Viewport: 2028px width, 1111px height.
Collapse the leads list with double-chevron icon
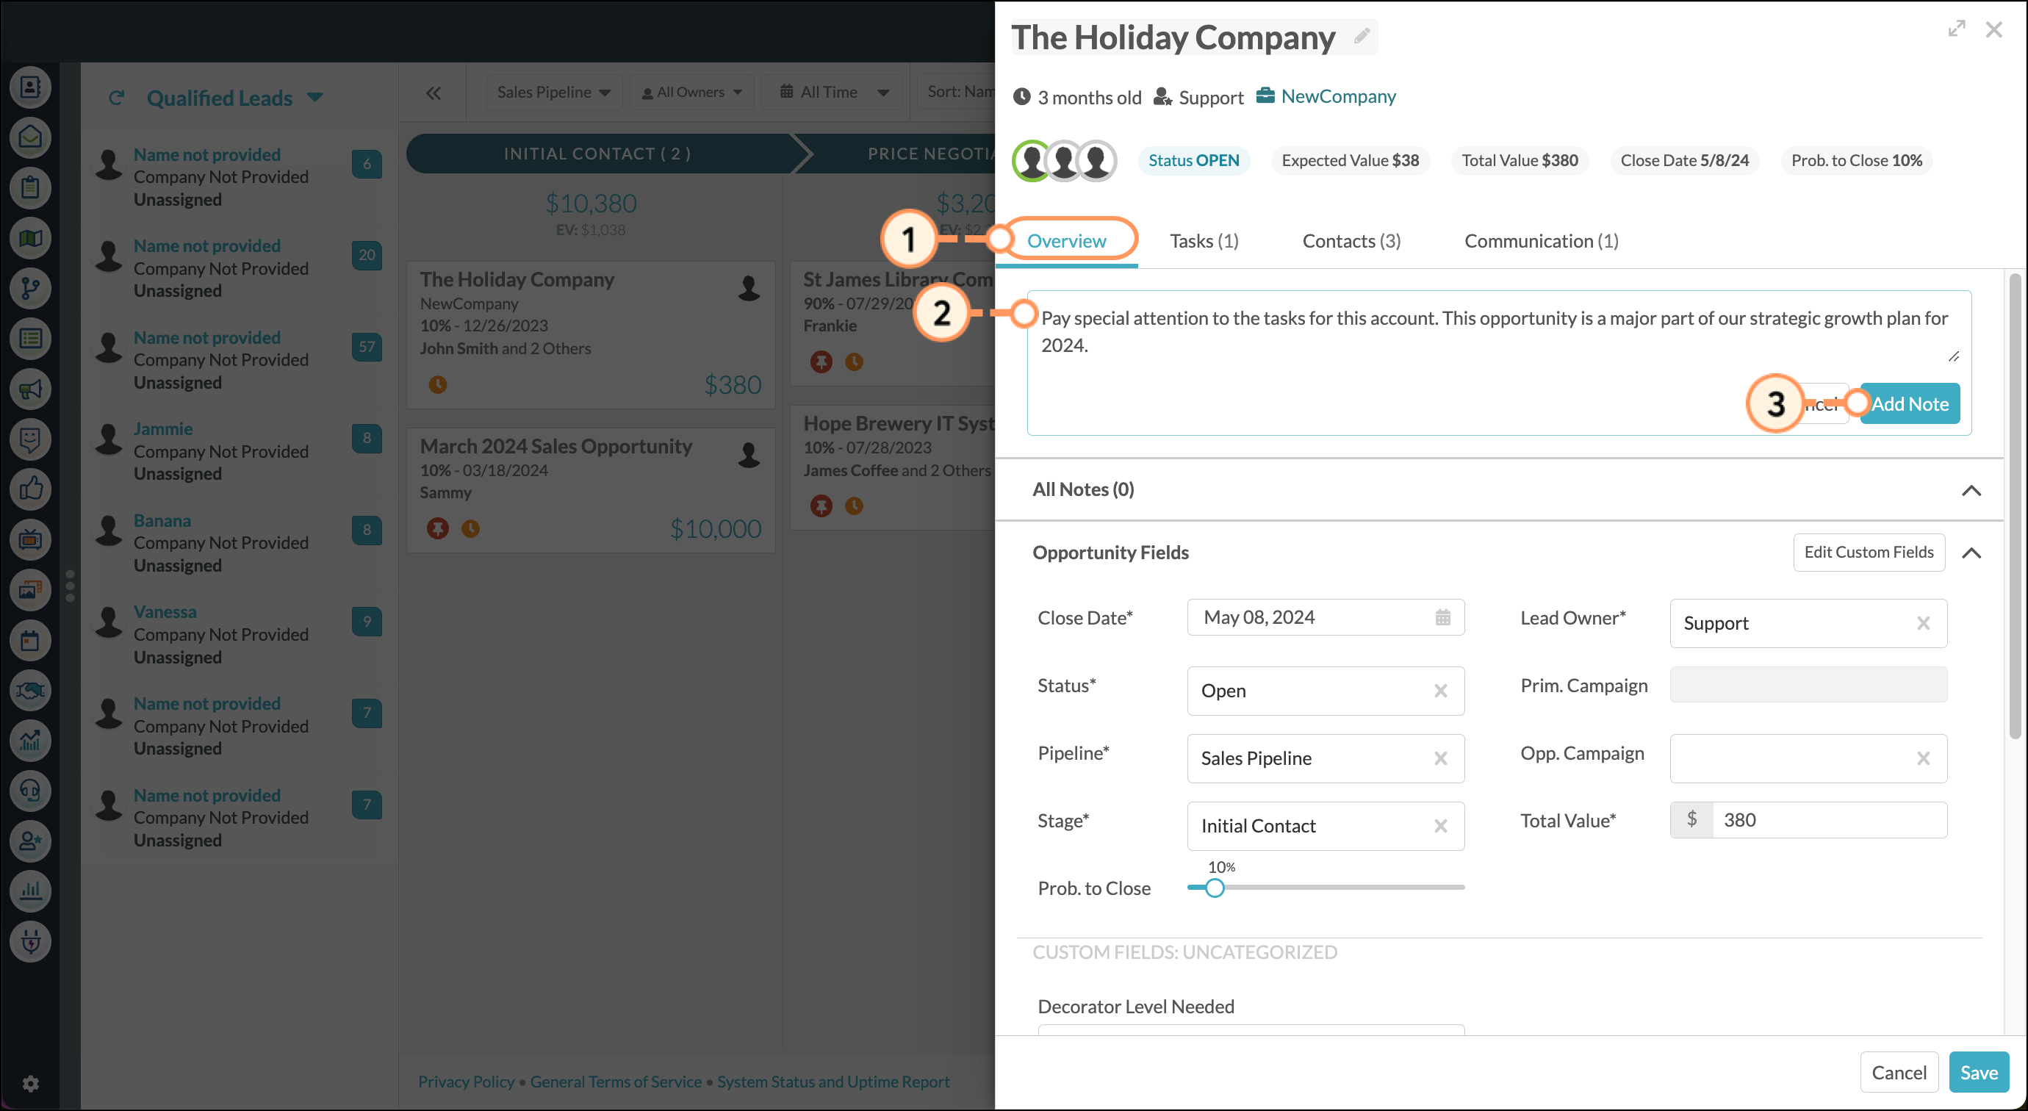pyautogui.click(x=433, y=93)
